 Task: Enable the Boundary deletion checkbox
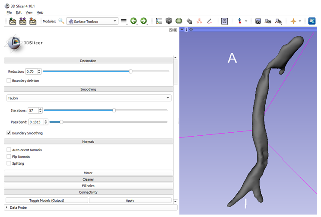click(9, 81)
